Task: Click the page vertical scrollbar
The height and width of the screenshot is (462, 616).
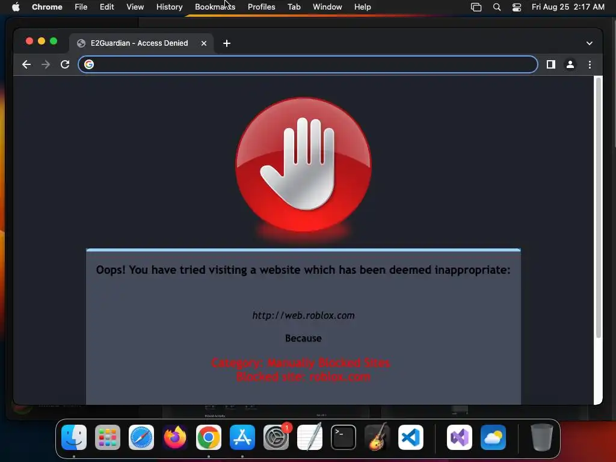Action: [599, 208]
